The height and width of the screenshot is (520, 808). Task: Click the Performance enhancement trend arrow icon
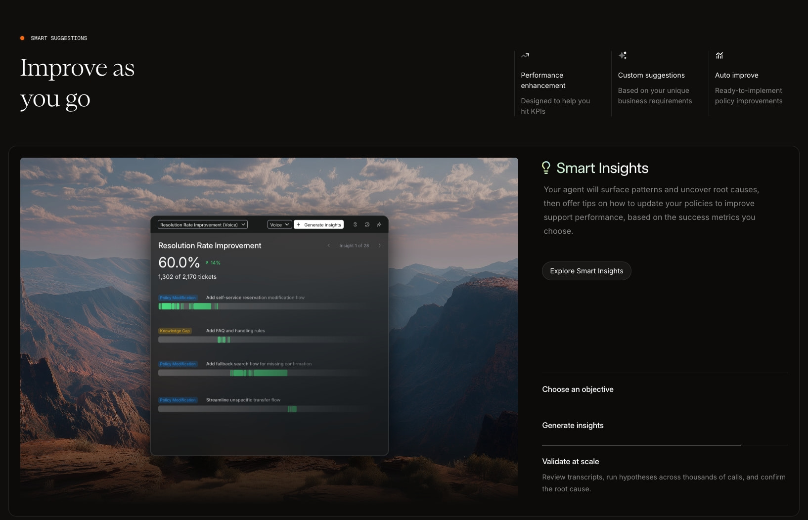pos(525,55)
